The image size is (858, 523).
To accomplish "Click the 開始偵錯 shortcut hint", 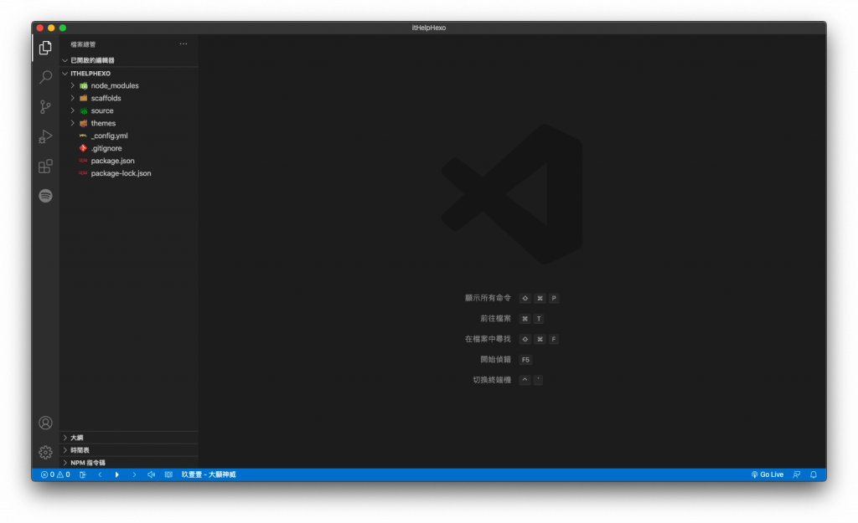I will (495, 359).
